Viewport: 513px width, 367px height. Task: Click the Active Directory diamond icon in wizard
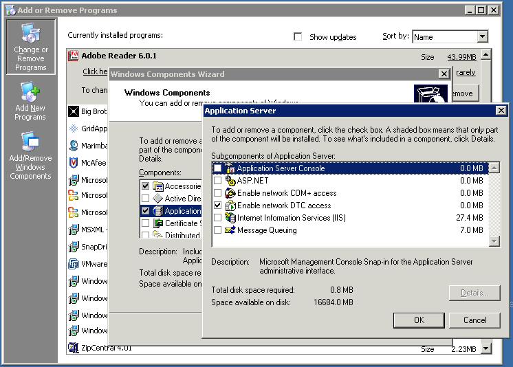tap(158, 199)
